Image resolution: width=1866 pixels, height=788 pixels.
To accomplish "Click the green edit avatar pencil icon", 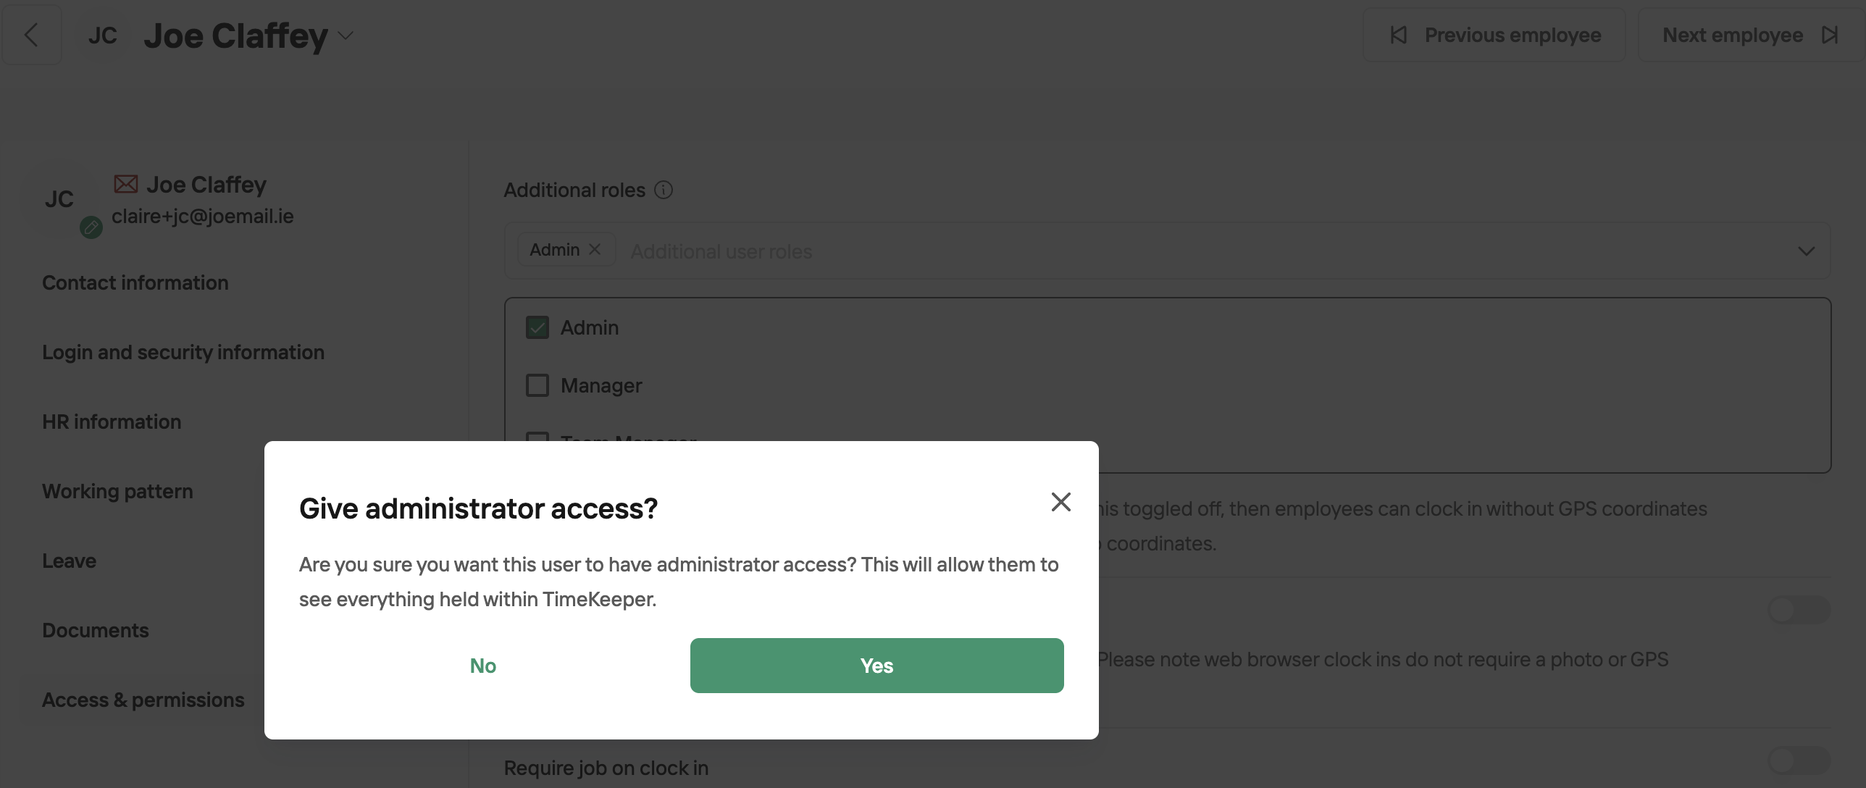I will pyautogui.click(x=91, y=227).
